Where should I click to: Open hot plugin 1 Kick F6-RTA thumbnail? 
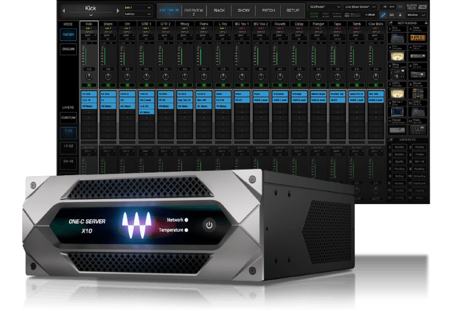pyautogui.click(x=398, y=38)
